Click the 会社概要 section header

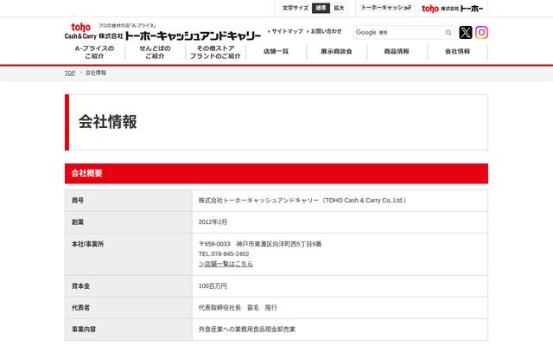tap(276, 173)
